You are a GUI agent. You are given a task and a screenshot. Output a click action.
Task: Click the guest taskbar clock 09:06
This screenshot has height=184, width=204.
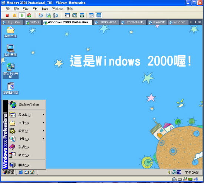(x=192, y=173)
